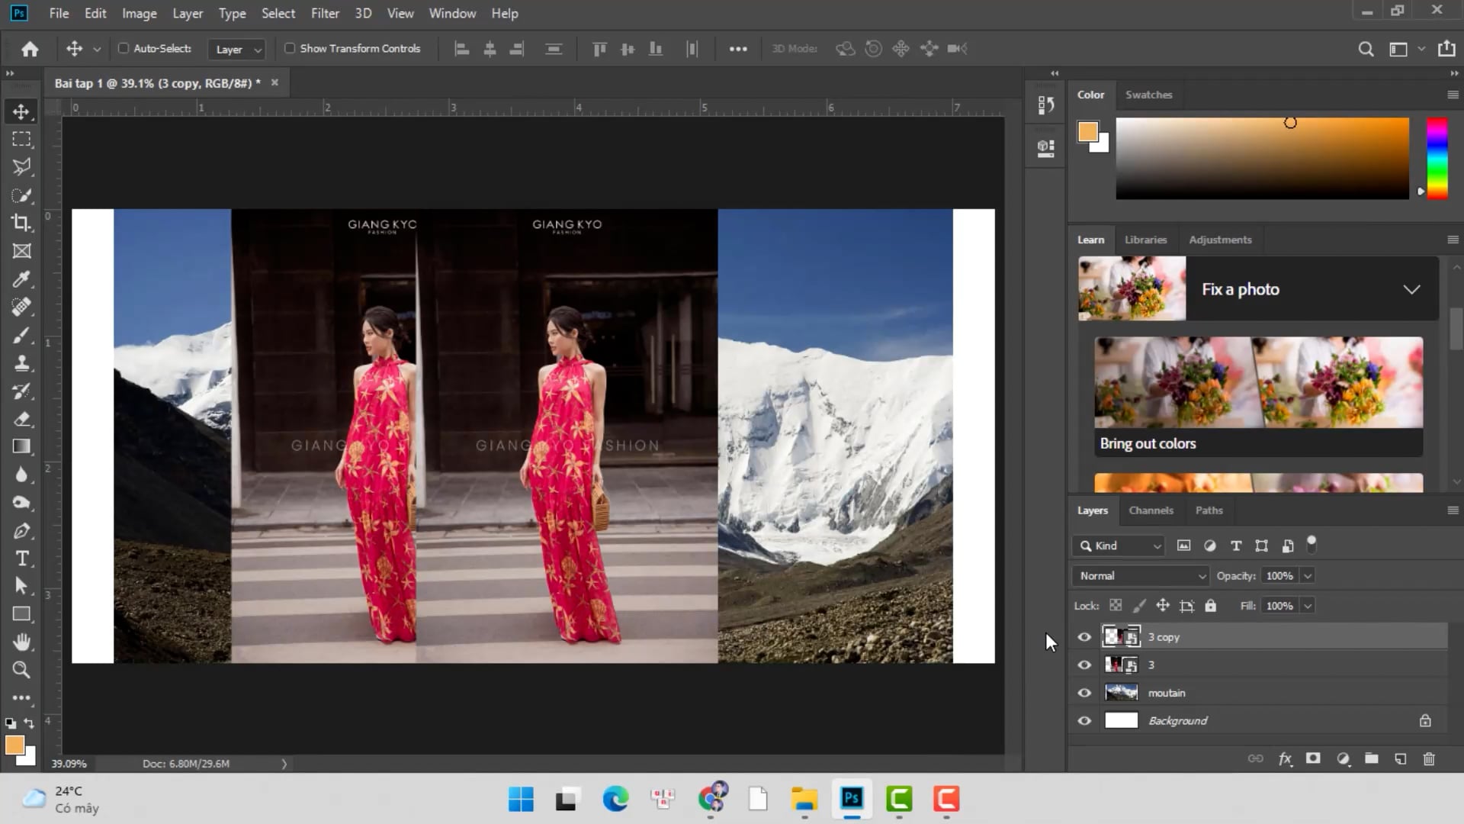Viewport: 1464px width, 824px height.
Task: Enable Auto-Select in the options bar
Action: (x=123, y=48)
